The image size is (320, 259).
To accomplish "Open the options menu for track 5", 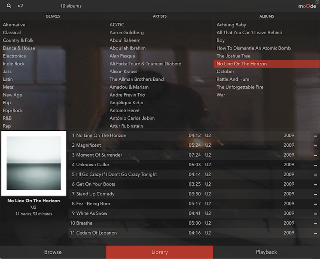I will coord(315,175).
